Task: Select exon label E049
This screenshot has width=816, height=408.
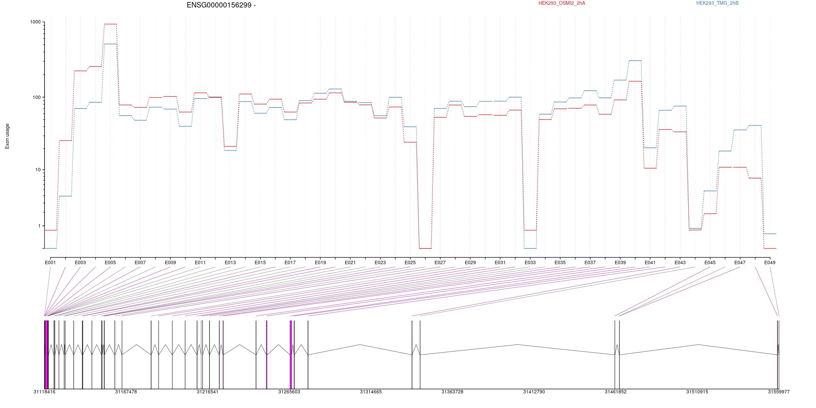Action: [x=770, y=262]
